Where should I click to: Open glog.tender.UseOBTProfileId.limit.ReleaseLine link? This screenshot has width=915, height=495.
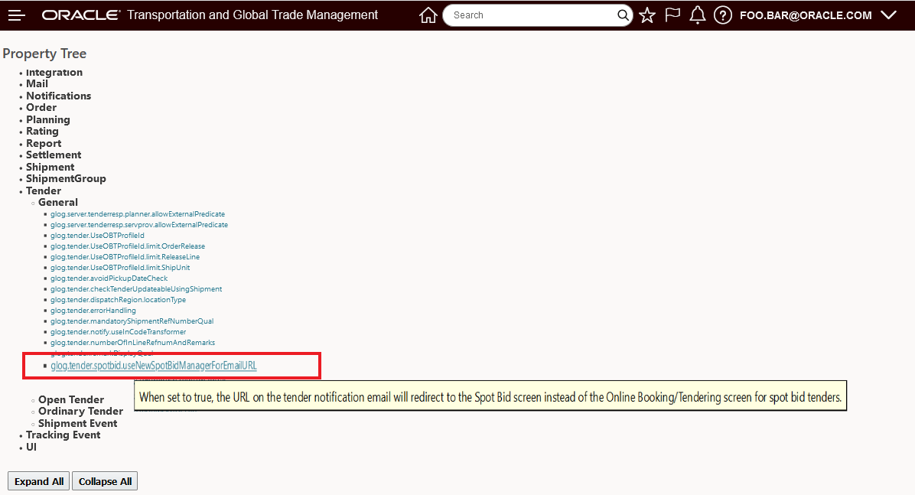(x=125, y=257)
